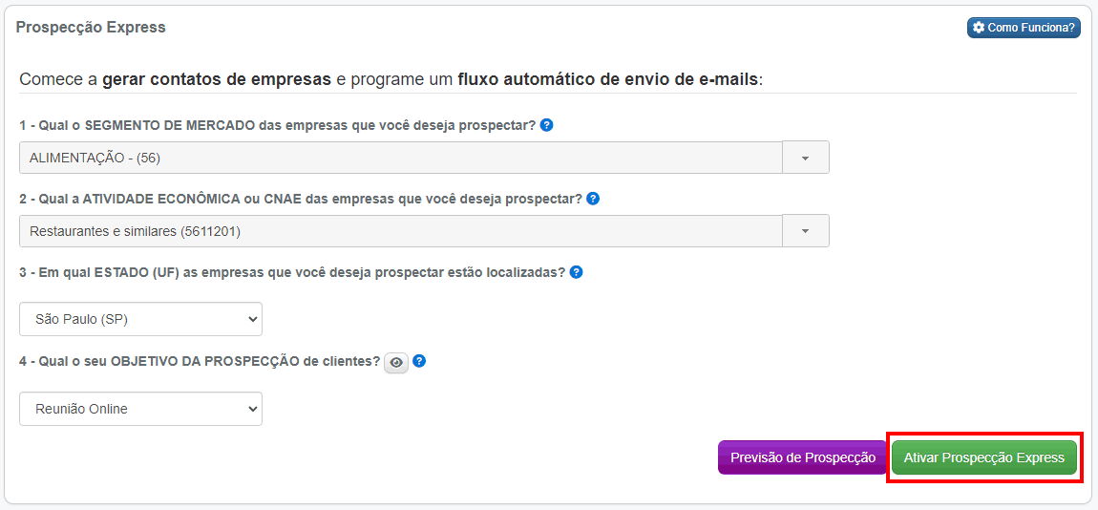Open the help icon for the ESTADO (UF) question

click(577, 272)
